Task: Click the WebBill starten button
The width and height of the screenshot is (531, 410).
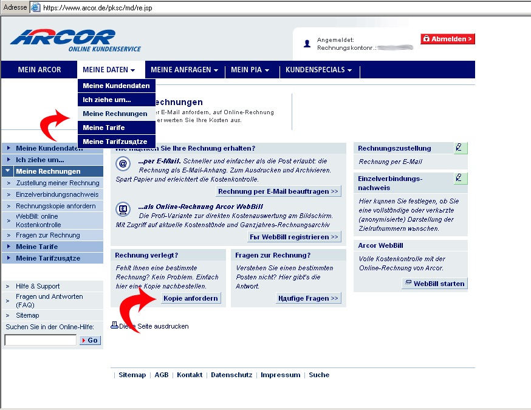Action: pos(434,284)
